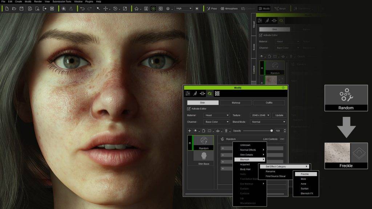
Task: Toggle visibility eye of Random layer
Action: coord(189,143)
